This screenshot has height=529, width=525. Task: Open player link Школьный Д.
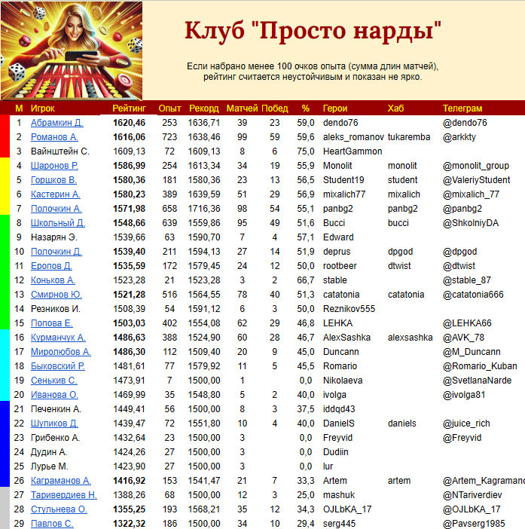pos(58,223)
